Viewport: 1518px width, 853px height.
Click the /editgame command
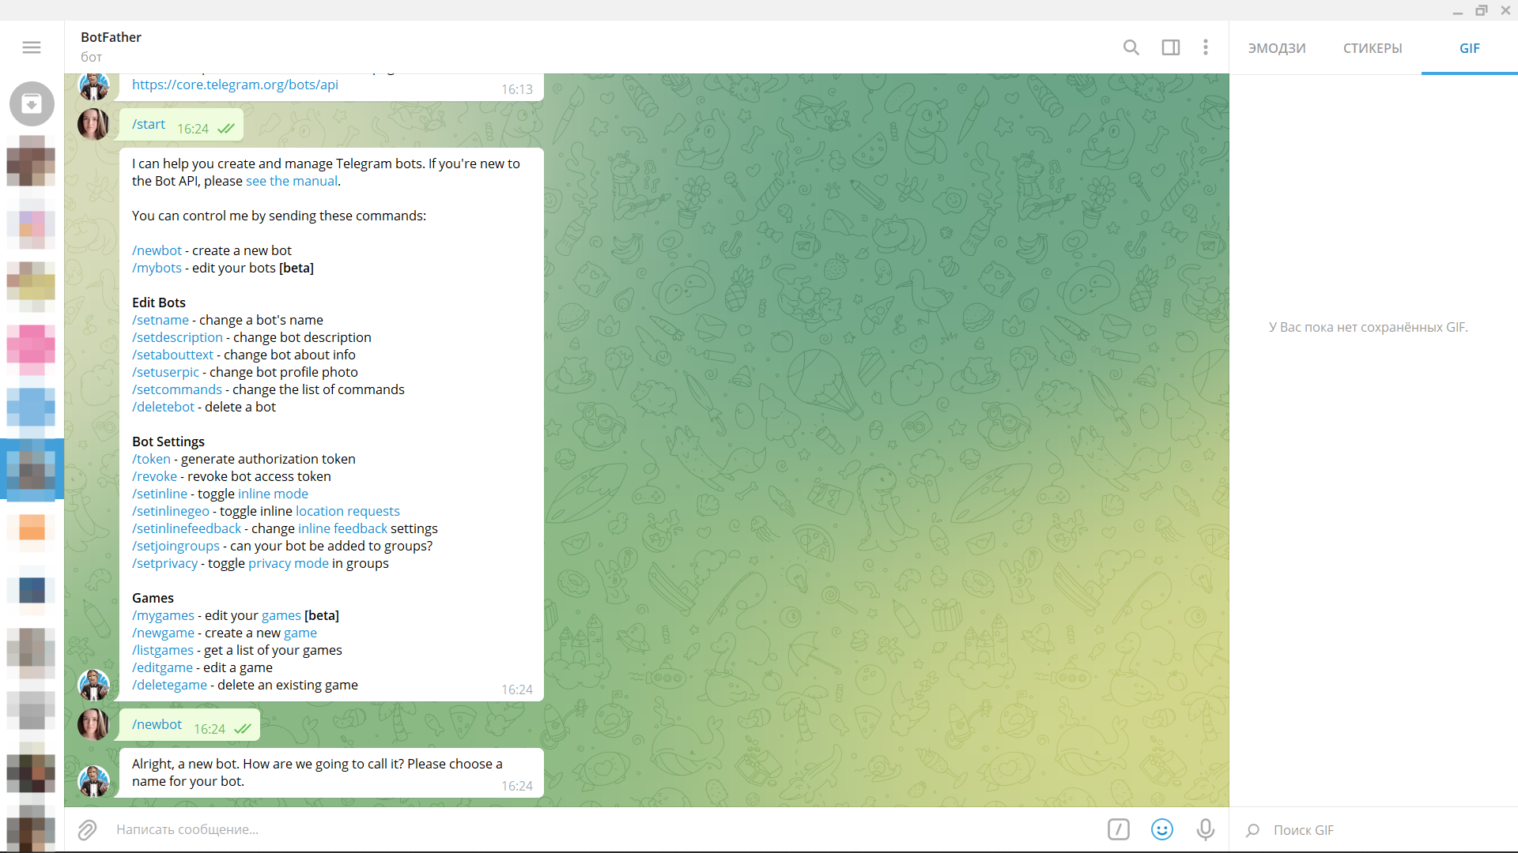(x=162, y=667)
